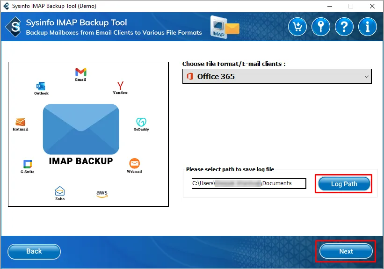The width and height of the screenshot is (384, 269).
Task: Click the G Suite icon
Action: coord(28,164)
